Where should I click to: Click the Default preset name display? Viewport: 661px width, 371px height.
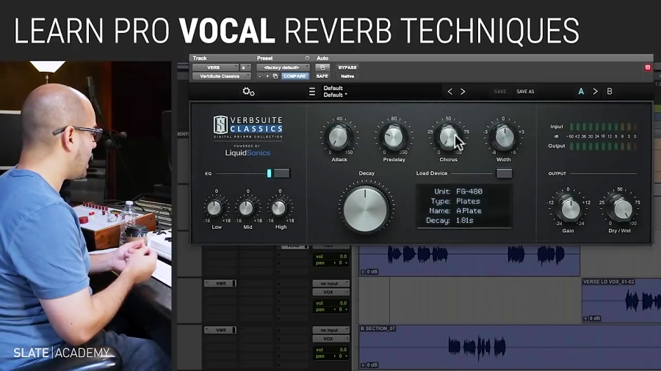tap(381, 91)
